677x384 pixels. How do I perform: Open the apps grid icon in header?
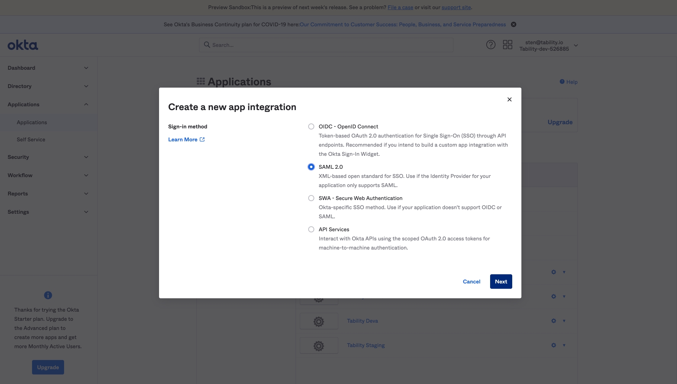507,45
